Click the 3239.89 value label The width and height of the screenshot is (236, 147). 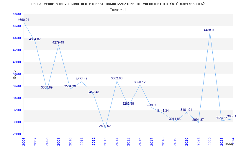pyautogui.click(x=151, y=105)
